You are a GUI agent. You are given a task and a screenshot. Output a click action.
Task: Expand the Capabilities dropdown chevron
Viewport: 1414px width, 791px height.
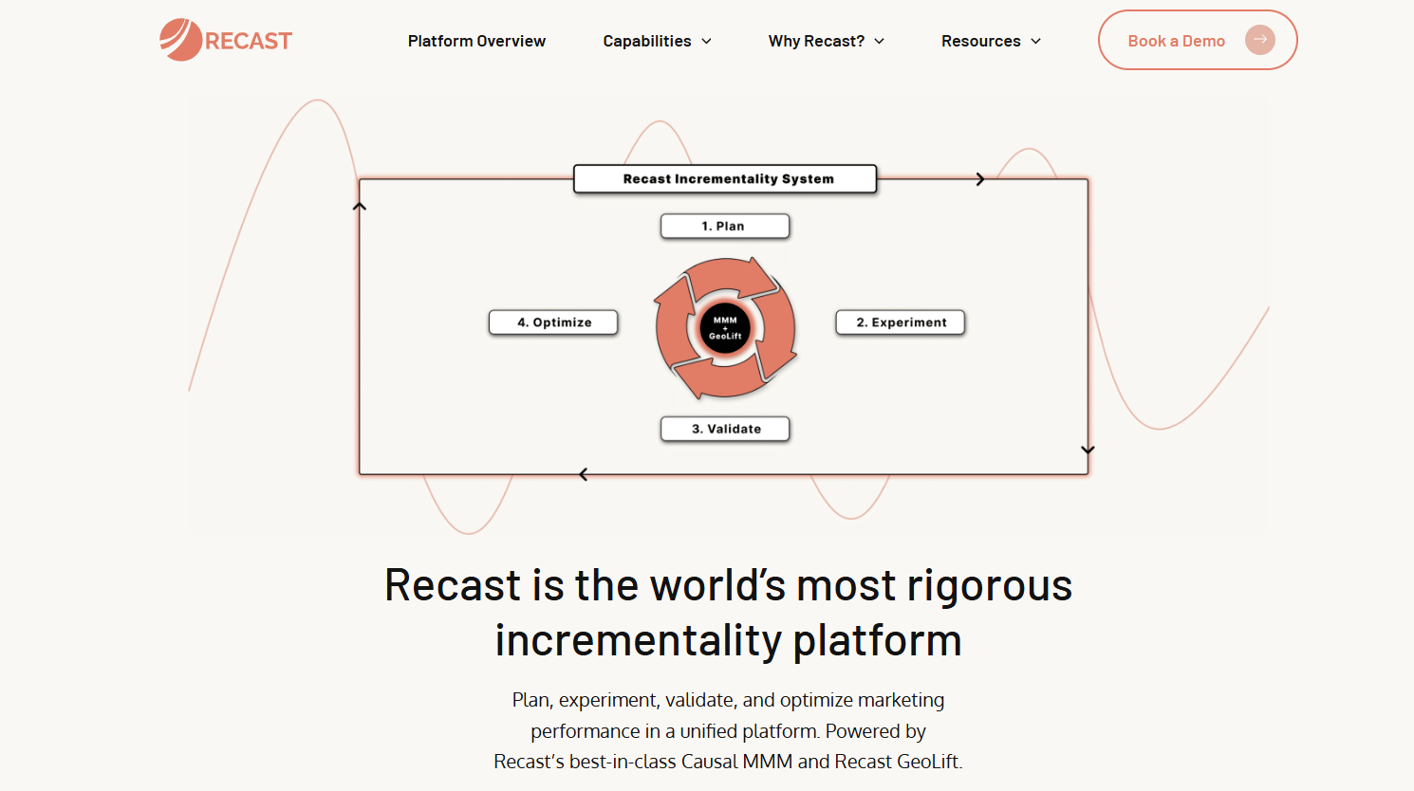706,41
